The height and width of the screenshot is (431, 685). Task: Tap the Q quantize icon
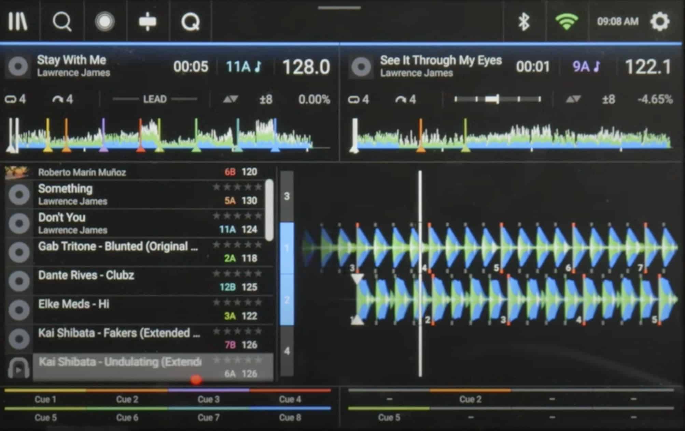point(190,21)
